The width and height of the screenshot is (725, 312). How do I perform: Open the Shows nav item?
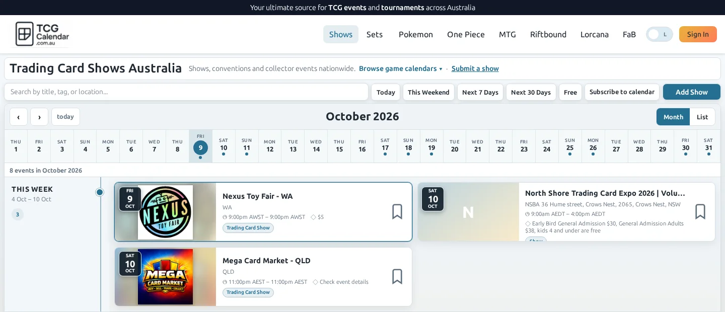tap(341, 34)
